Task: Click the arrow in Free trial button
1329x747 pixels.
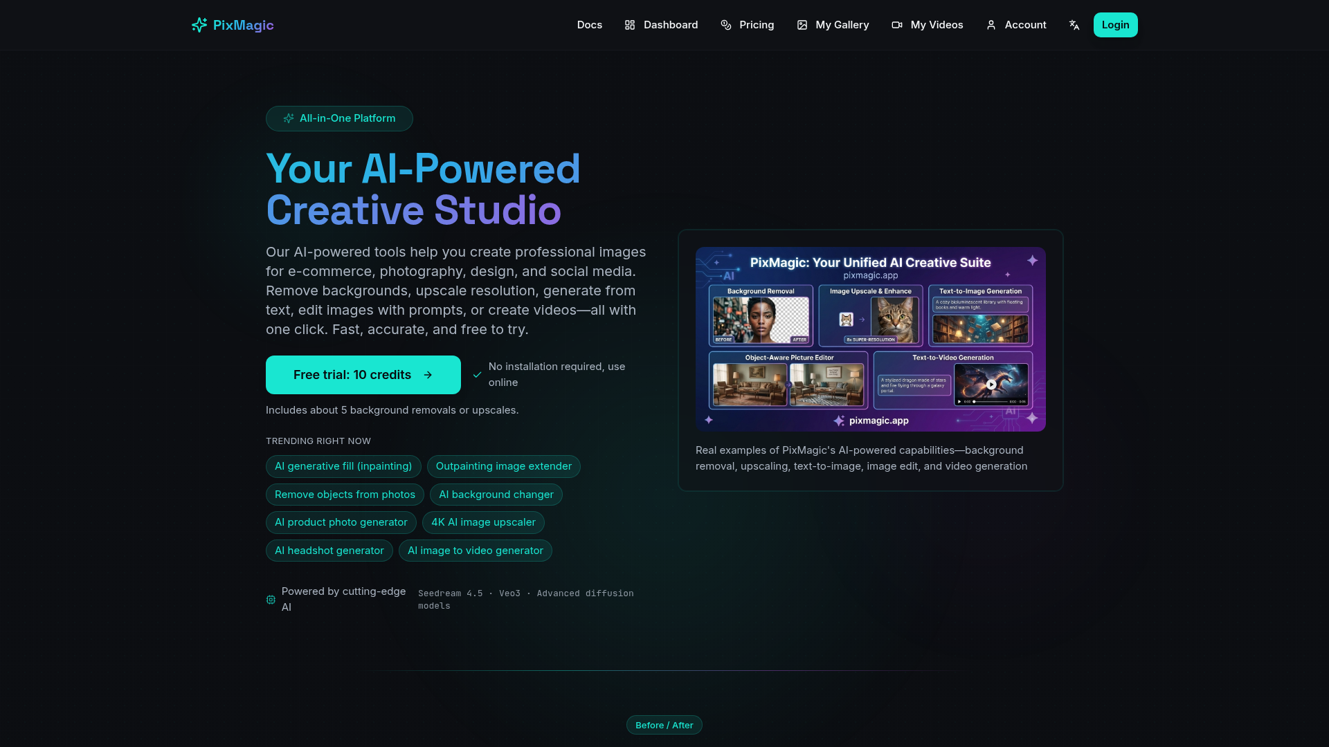Action: (428, 375)
